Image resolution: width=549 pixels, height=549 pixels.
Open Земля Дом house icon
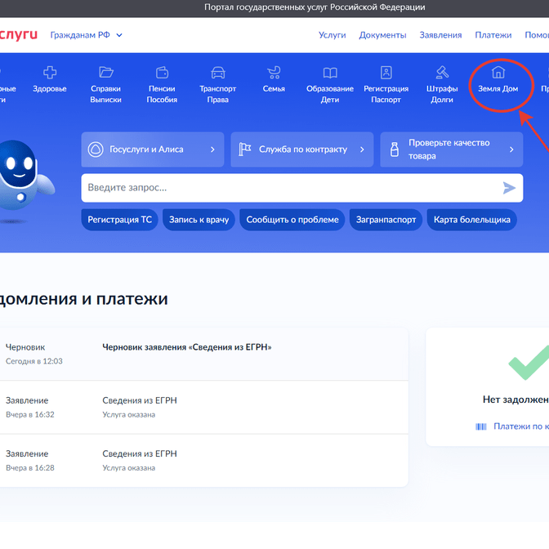(x=498, y=72)
